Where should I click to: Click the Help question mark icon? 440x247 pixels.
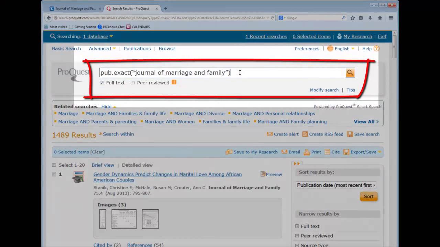376,48
